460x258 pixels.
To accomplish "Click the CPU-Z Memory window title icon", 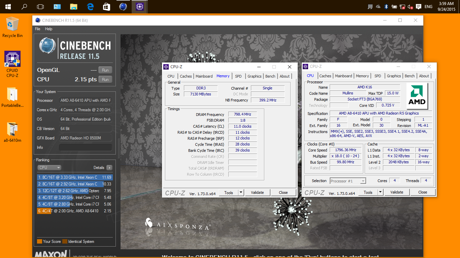I will [x=166, y=67].
